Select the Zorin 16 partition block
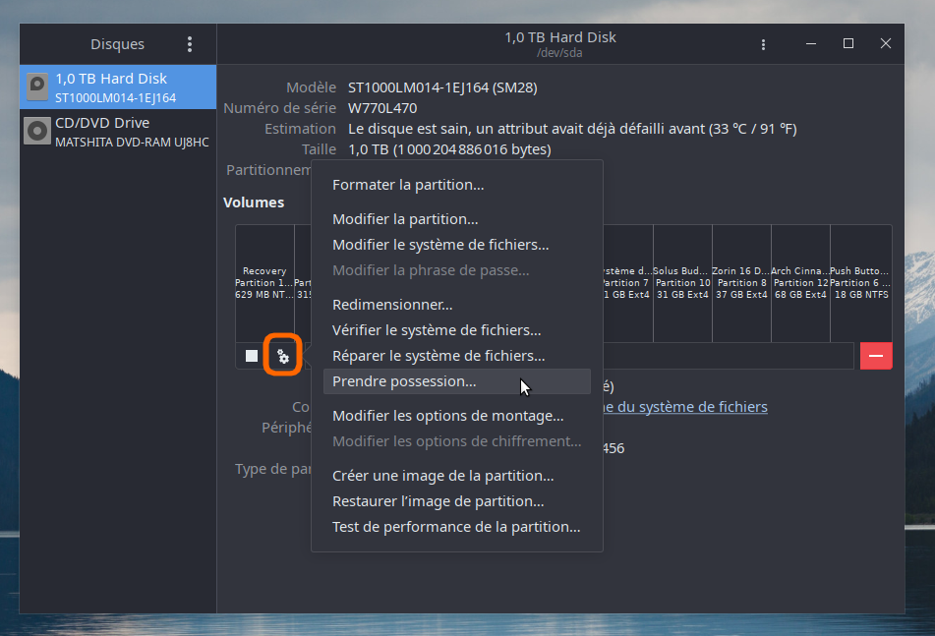The height and width of the screenshot is (636, 935). tap(741, 282)
